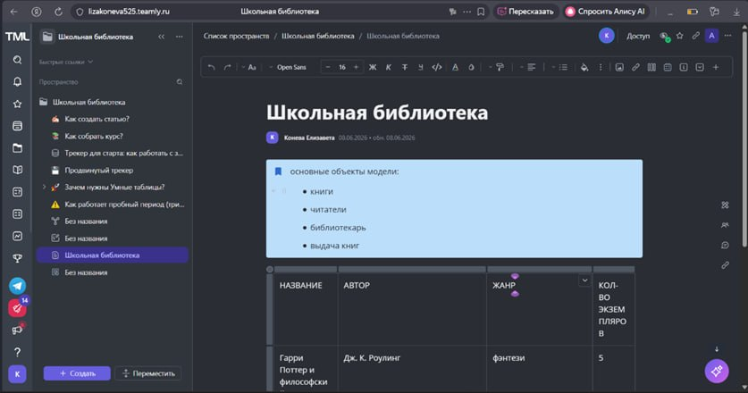This screenshot has height=393, width=748.
Task: Insert link from the editor toolbar
Action: [635, 67]
